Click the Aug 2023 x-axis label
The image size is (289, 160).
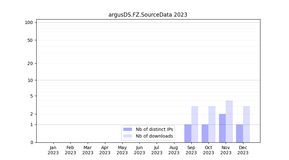(x=174, y=150)
